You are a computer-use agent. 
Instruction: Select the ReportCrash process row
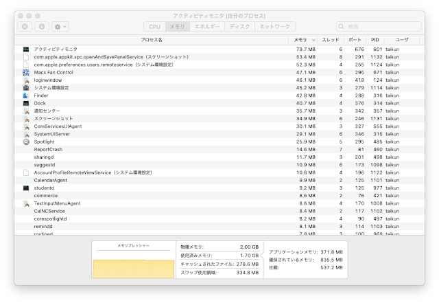[x=219, y=150]
